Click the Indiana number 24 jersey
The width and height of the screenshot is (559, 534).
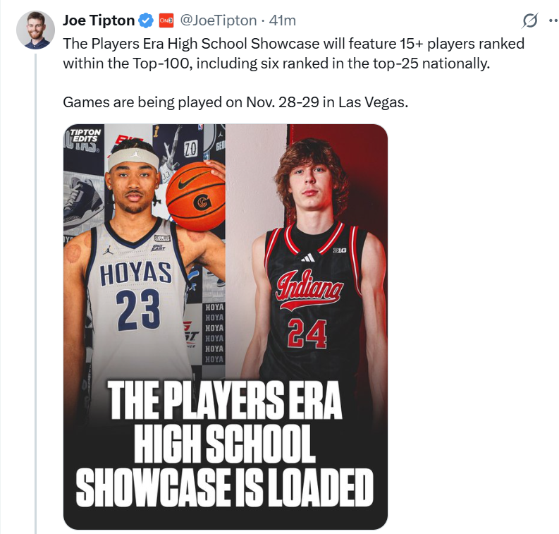pyautogui.click(x=307, y=310)
